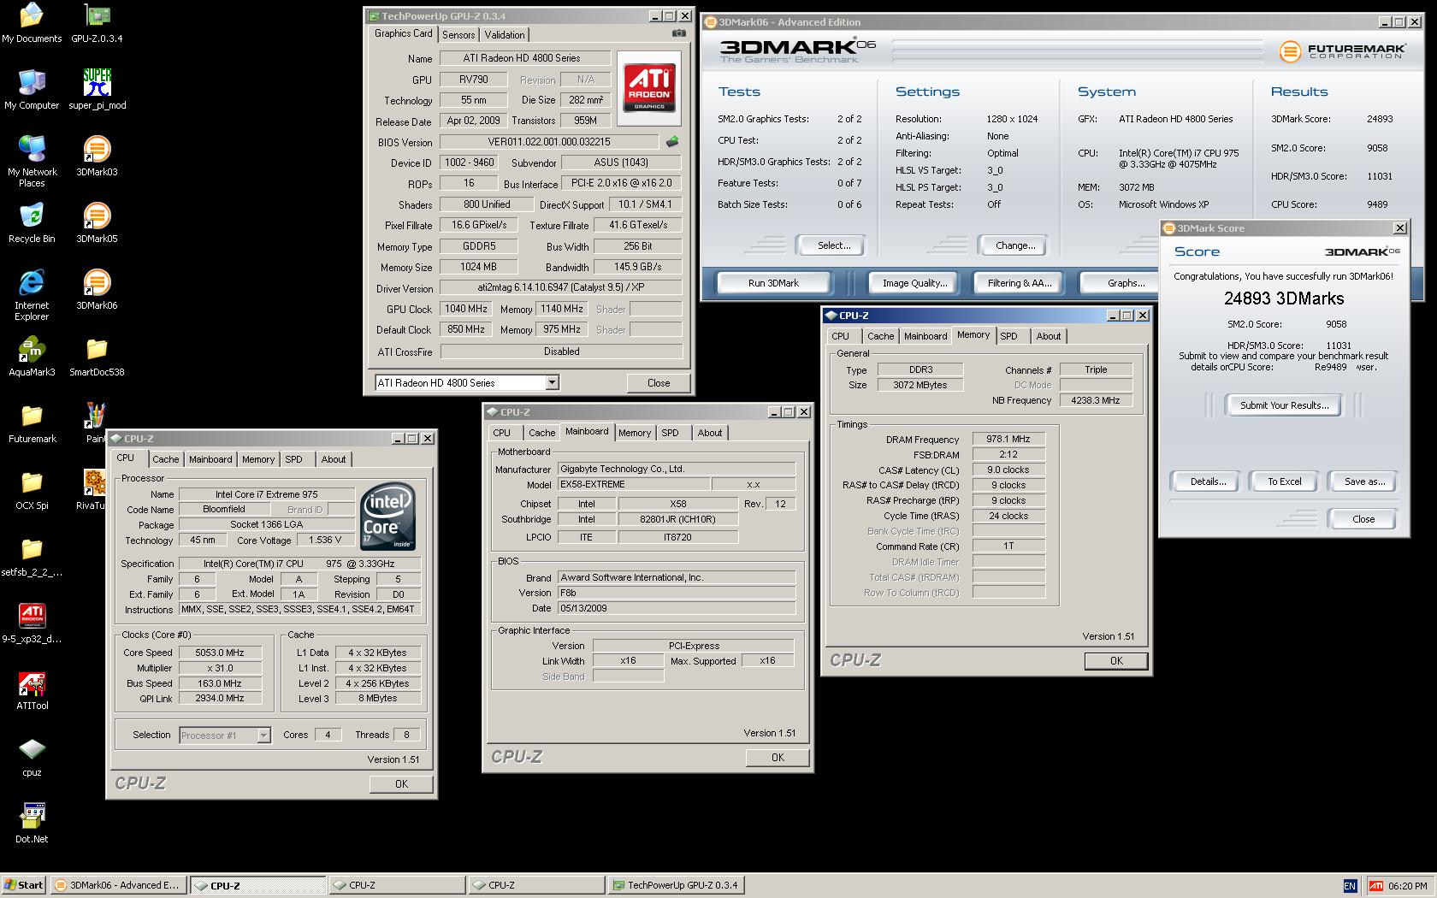1437x898 pixels.
Task: Launch the 9-5_xp32 ATI driver installer icon
Action: pos(32,623)
